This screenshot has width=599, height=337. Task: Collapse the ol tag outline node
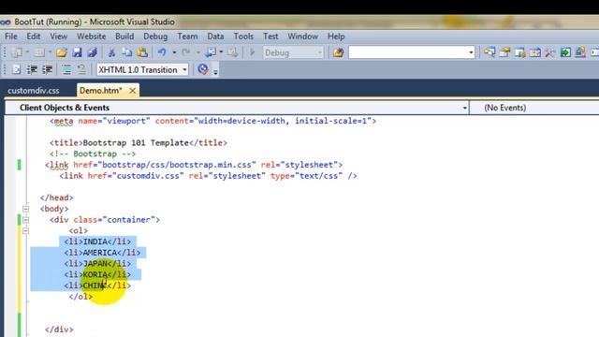click(25, 231)
